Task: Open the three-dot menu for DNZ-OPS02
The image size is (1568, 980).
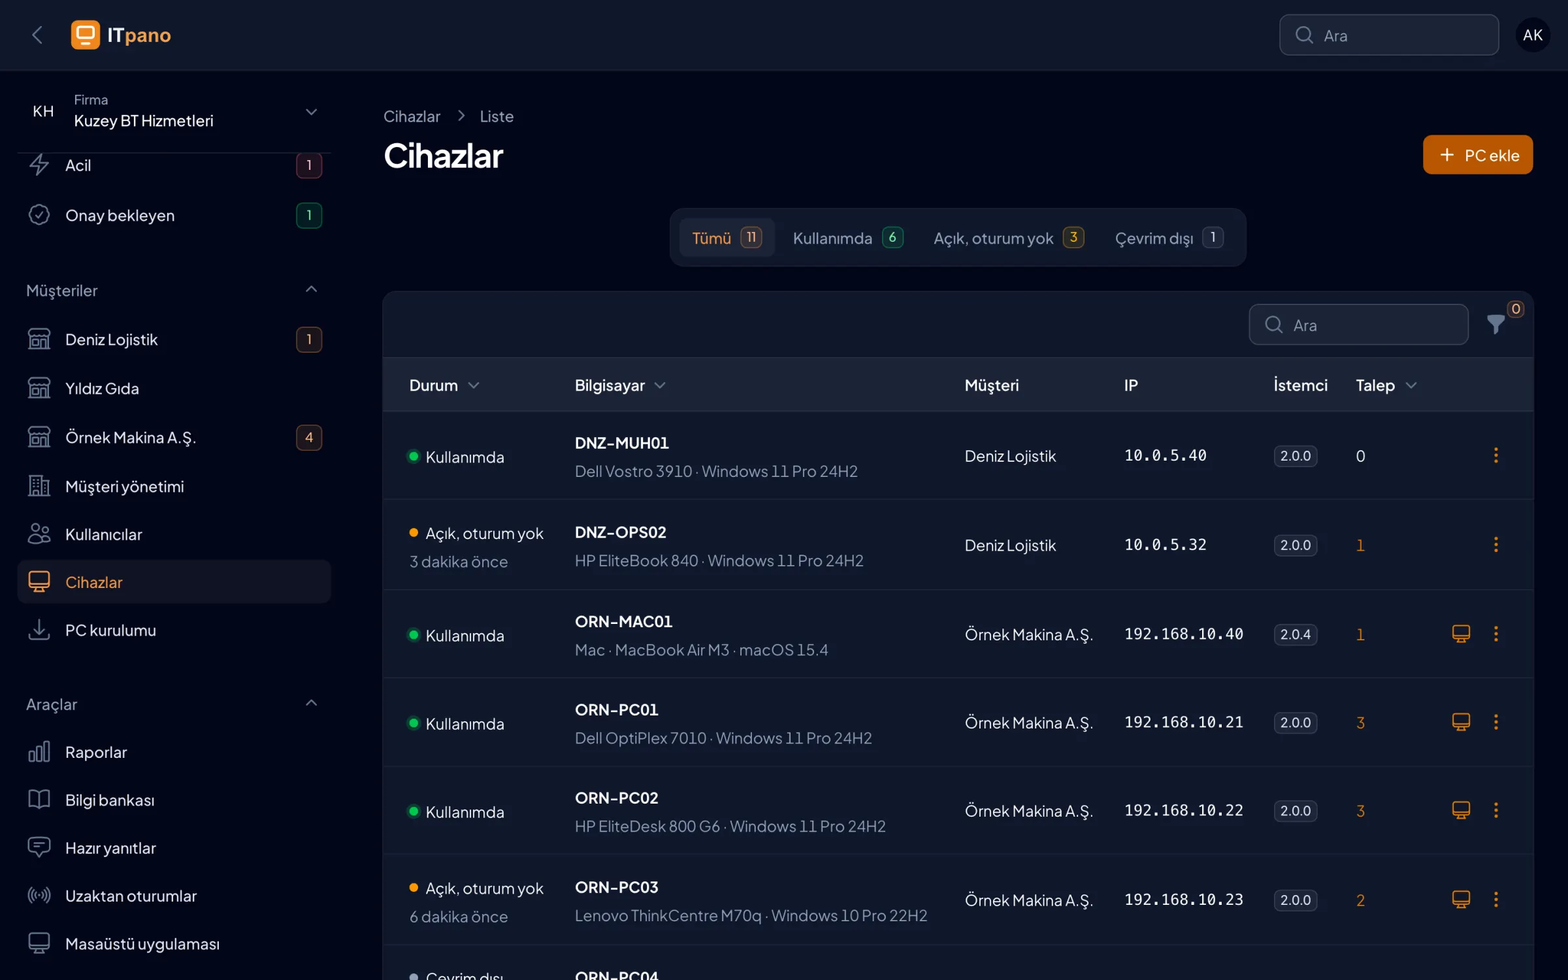Action: coord(1495,545)
